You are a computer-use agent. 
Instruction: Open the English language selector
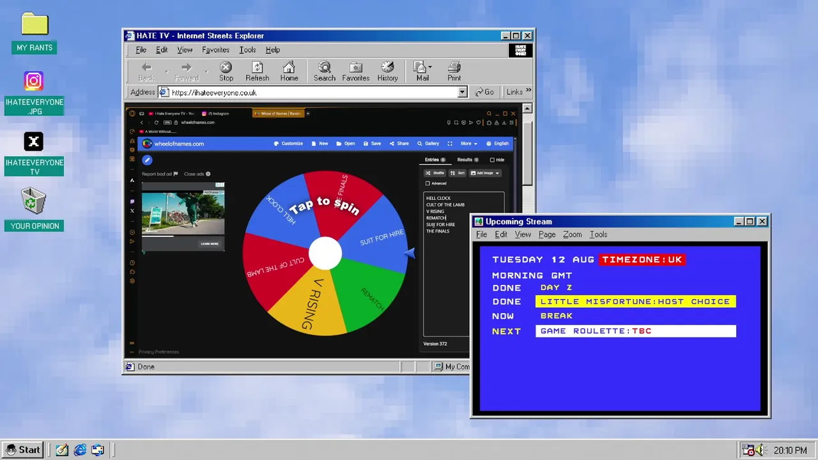pyautogui.click(x=497, y=144)
